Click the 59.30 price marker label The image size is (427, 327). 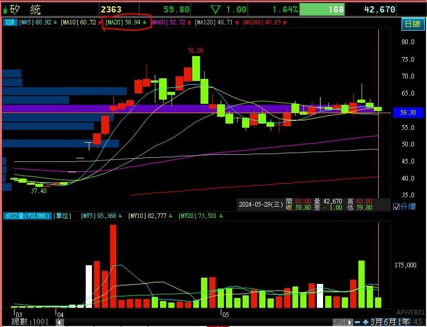408,112
